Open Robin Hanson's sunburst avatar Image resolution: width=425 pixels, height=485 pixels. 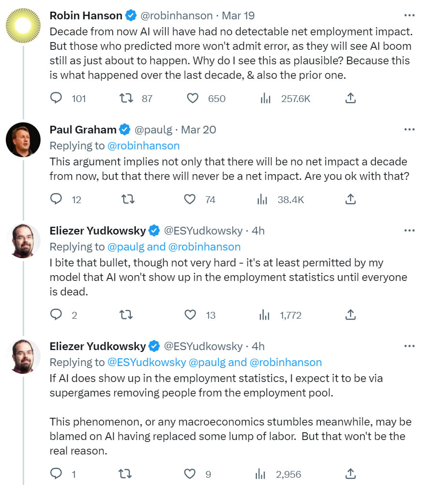click(x=23, y=25)
